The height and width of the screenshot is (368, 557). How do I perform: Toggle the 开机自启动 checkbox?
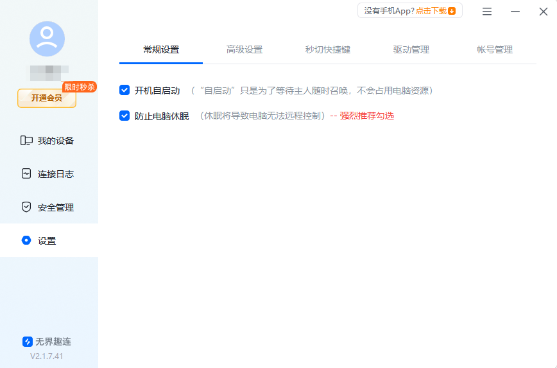[124, 90]
